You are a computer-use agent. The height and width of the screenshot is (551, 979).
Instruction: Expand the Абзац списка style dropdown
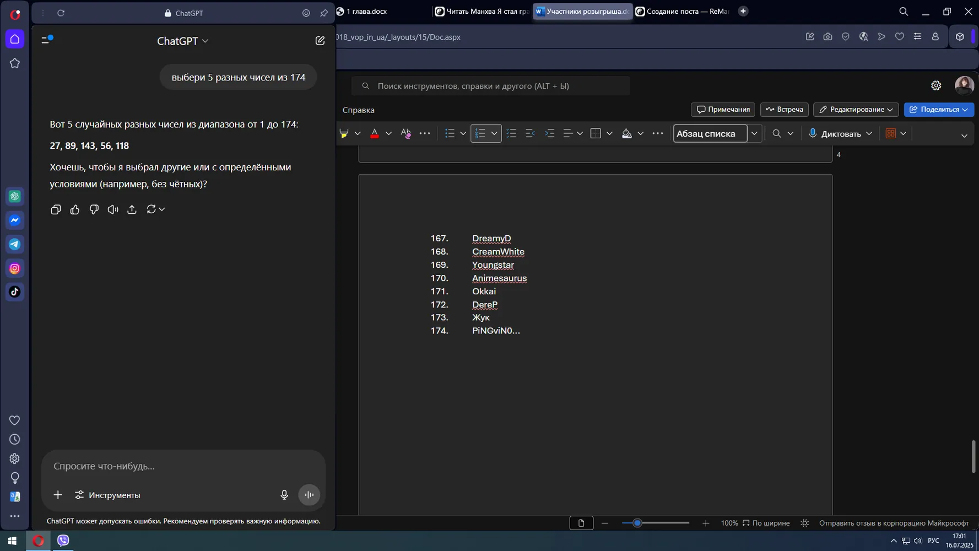pyautogui.click(x=754, y=133)
